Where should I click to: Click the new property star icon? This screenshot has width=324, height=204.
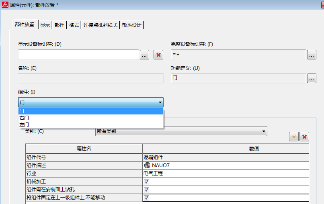point(294,137)
